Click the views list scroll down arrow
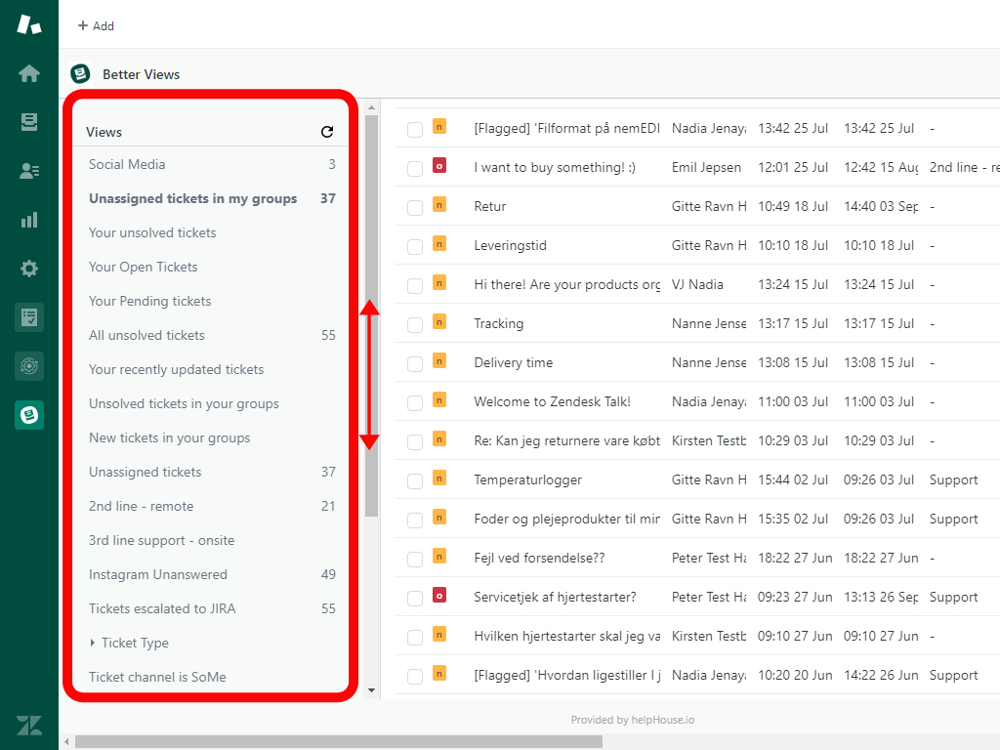 [x=371, y=690]
